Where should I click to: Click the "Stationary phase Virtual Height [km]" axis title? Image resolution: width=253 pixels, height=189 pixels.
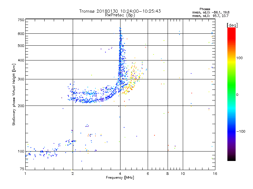pyautogui.click(x=14, y=95)
